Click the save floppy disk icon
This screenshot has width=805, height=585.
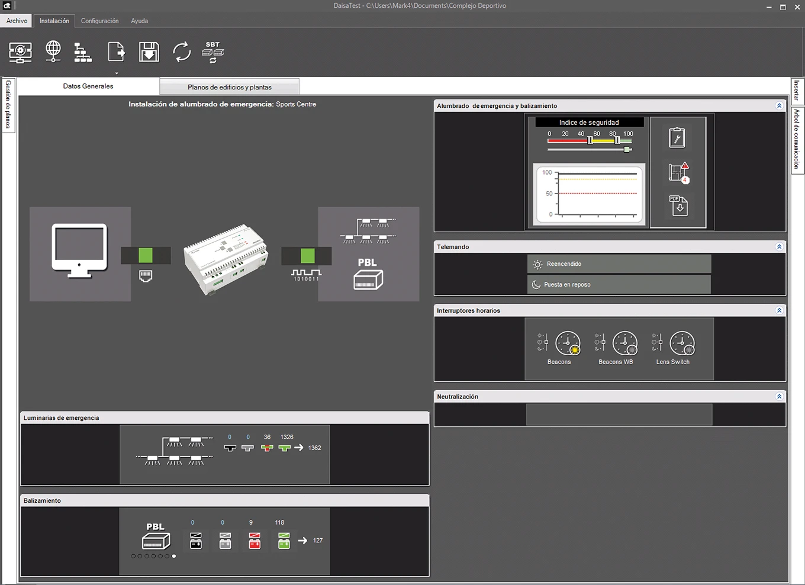tap(149, 52)
